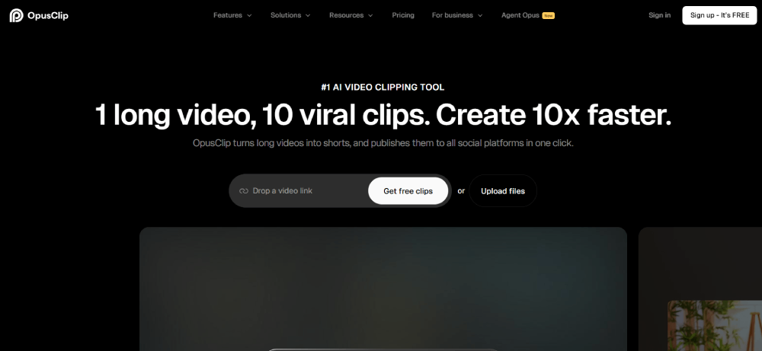The height and width of the screenshot is (351, 762).
Task: Click the chain link icon in input
Action: point(244,191)
